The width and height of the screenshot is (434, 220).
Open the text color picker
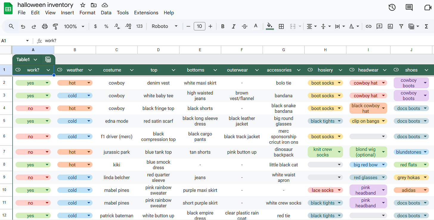[x=255, y=26]
